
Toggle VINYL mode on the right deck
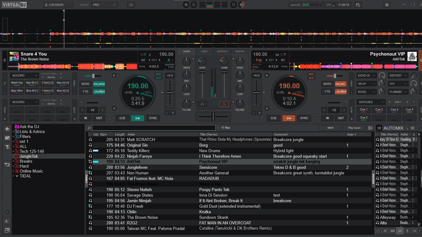[311, 74]
